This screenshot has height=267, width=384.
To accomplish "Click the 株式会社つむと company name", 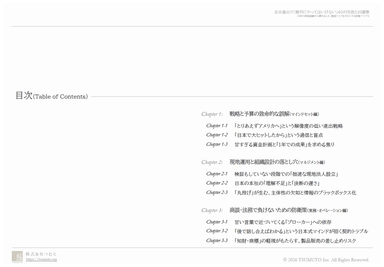I will pos(41,254).
